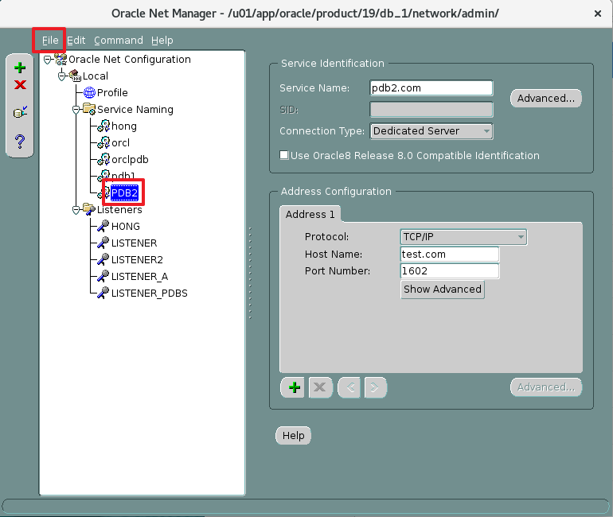Open the Help menu
Image resolution: width=613 pixels, height=517 pixels.
point(162,41)
